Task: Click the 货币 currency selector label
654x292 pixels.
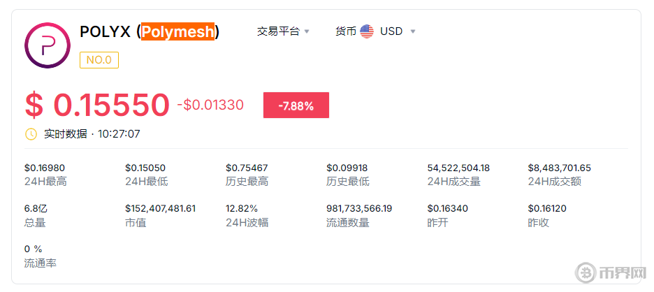Action: [x=345, y=31]
